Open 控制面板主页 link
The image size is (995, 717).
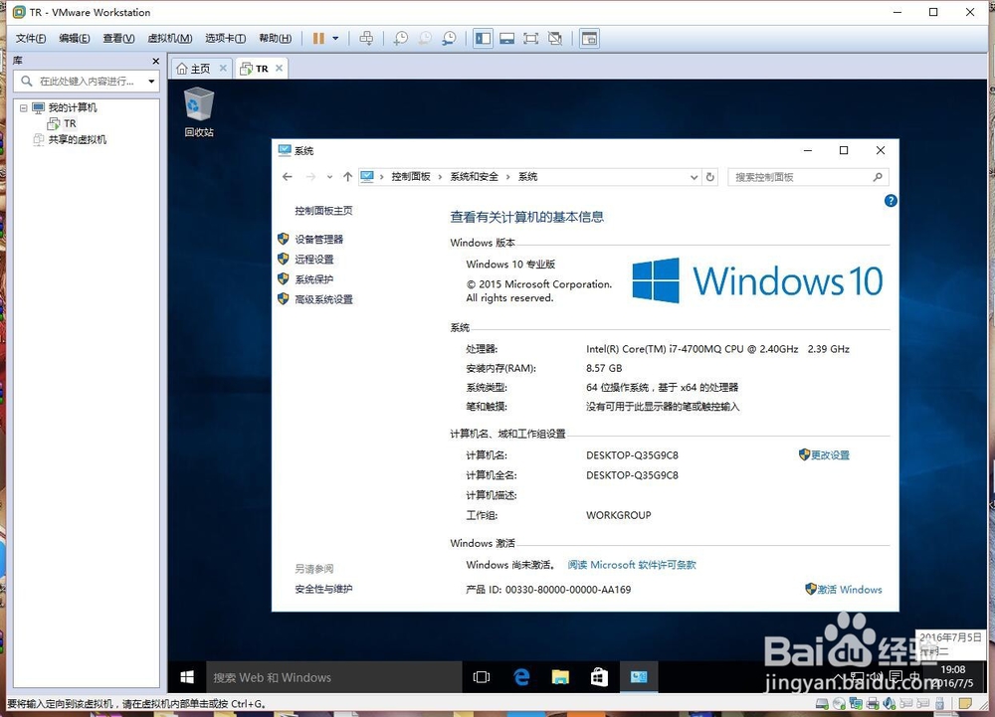[x=323, y=211]
